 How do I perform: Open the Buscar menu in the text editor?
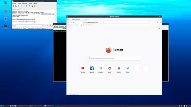[x=30, y=3]
